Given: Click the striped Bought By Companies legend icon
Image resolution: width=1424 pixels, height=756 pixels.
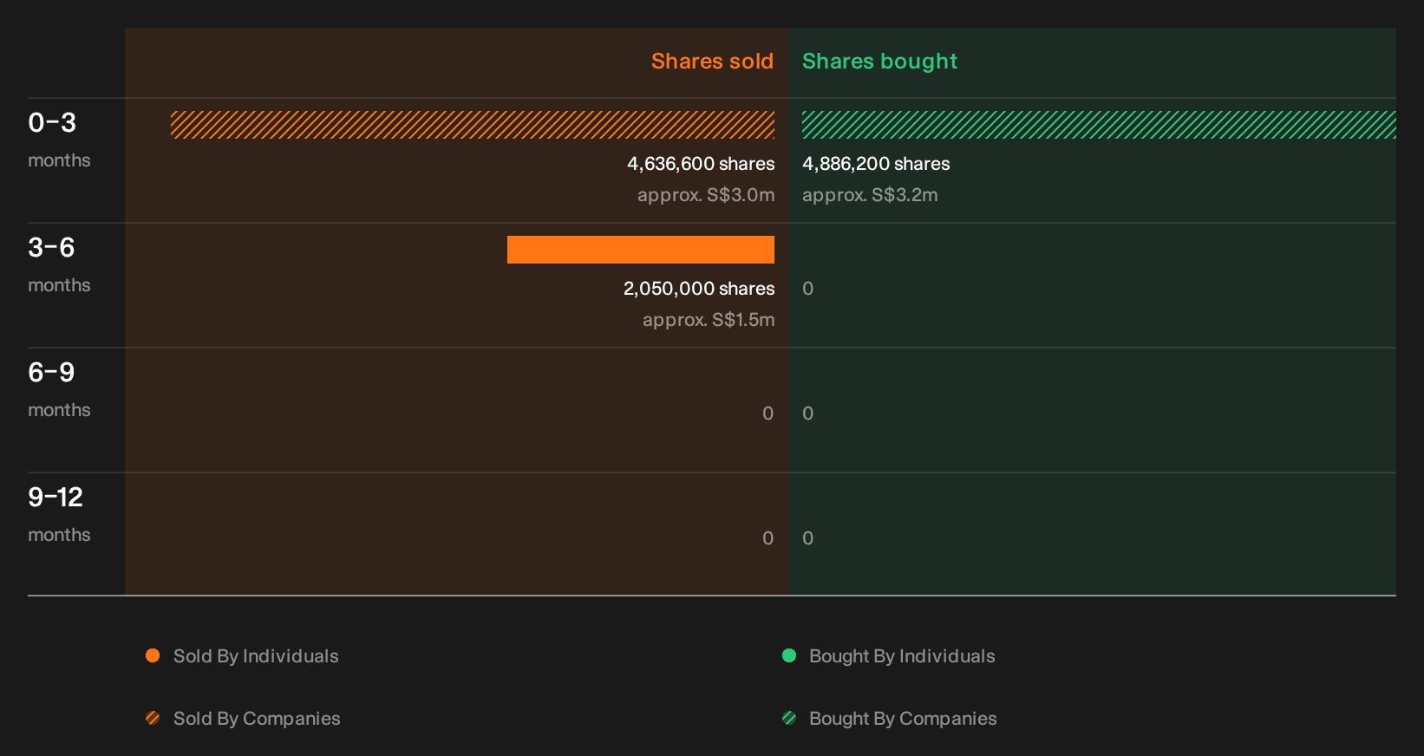Looking at the screenshot, I should click(x=789, y=718).
